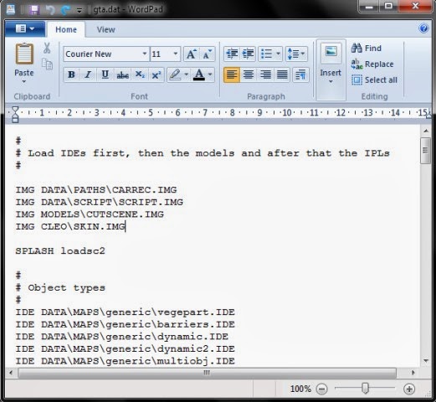
Task: Switch to the View tab
Action: click(105, 29)
